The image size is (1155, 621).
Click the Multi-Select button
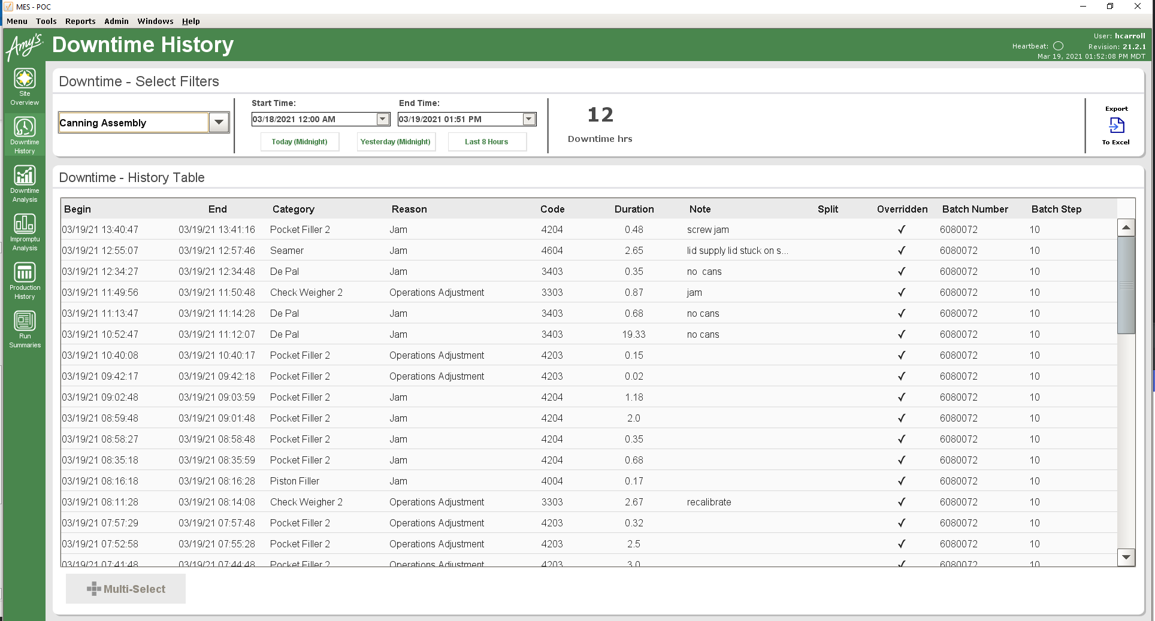tap(126, 589)
